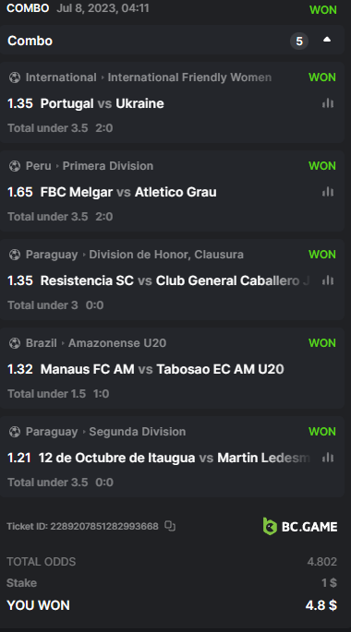This screenshot has width=351, height=632.
Task: Click the BC.GAME logo
Action: tap(300, 527)
